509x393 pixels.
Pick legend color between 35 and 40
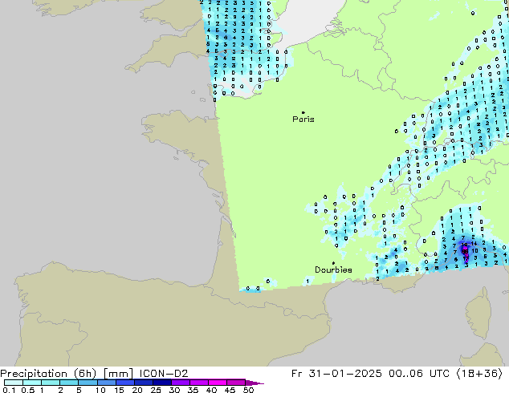[x=198, y=383]
